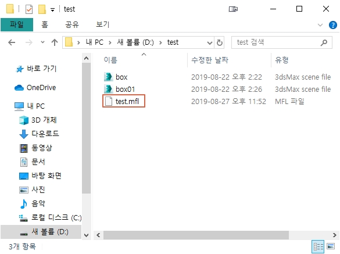
Task: Open the recent locations dropdown arrow
Action: 42,42
